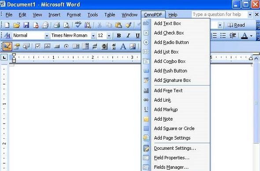This screenshot has width=260, height=171.
Task: Click the large A label tool icon
Action: click(123, 46)
